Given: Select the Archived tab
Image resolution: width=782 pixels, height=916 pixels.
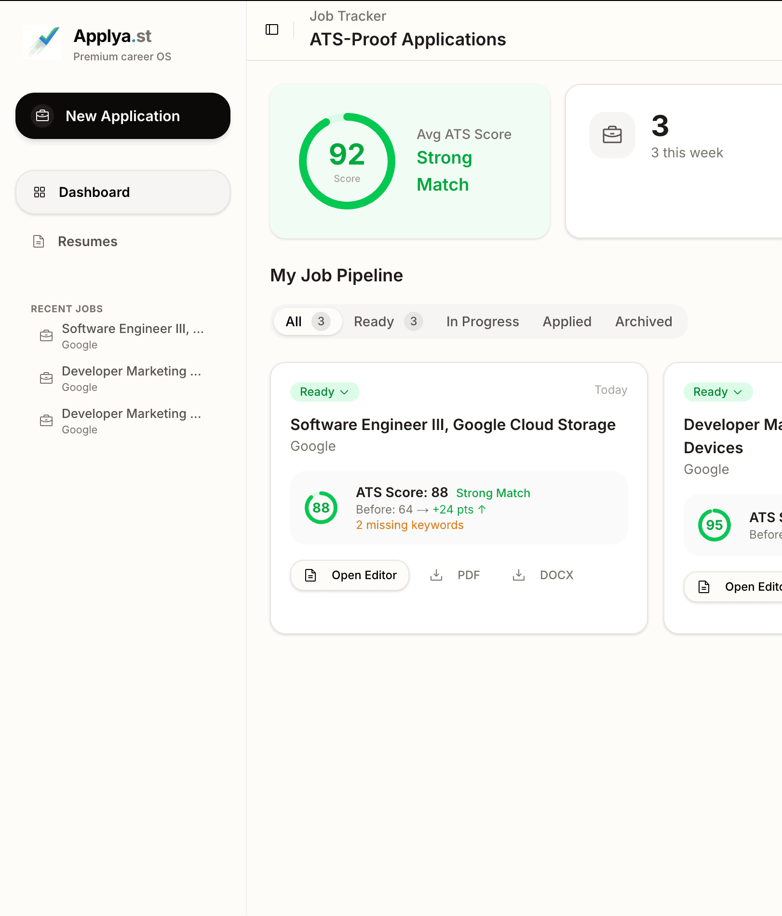Looking at the screenshot, I should 644,321.
